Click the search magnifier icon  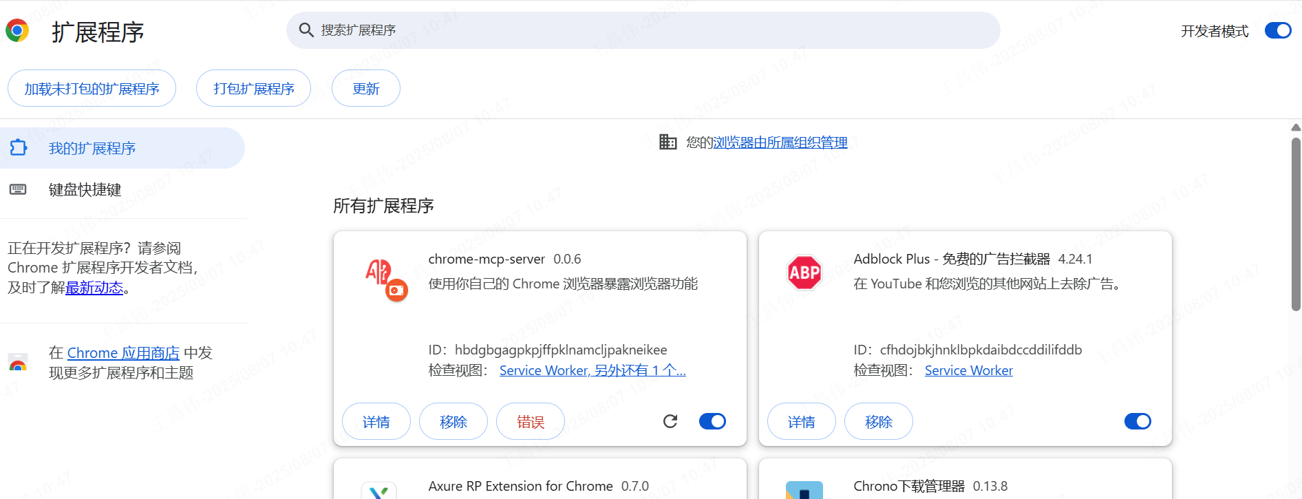pyautogui.click(x=306, y=30)
